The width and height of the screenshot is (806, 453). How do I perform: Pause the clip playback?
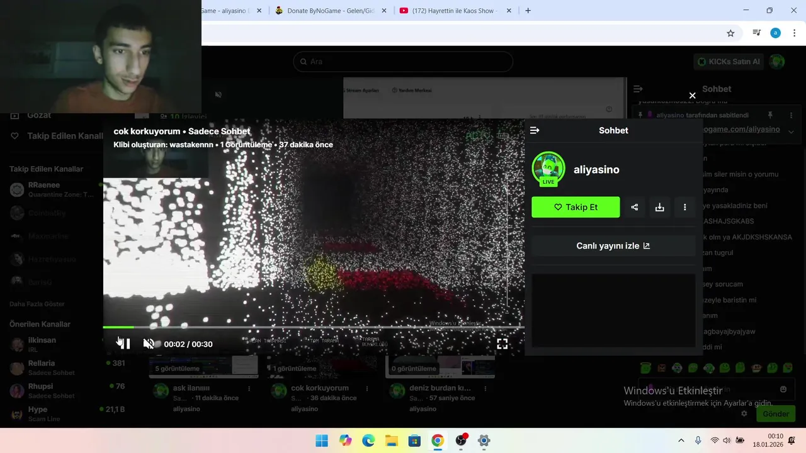tap(124, 344)
